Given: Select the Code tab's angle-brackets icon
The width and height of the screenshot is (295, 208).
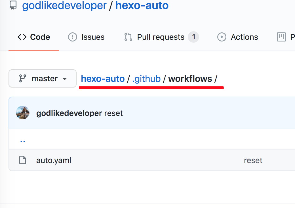Looking at the screenshot, I should coord(22,37).
